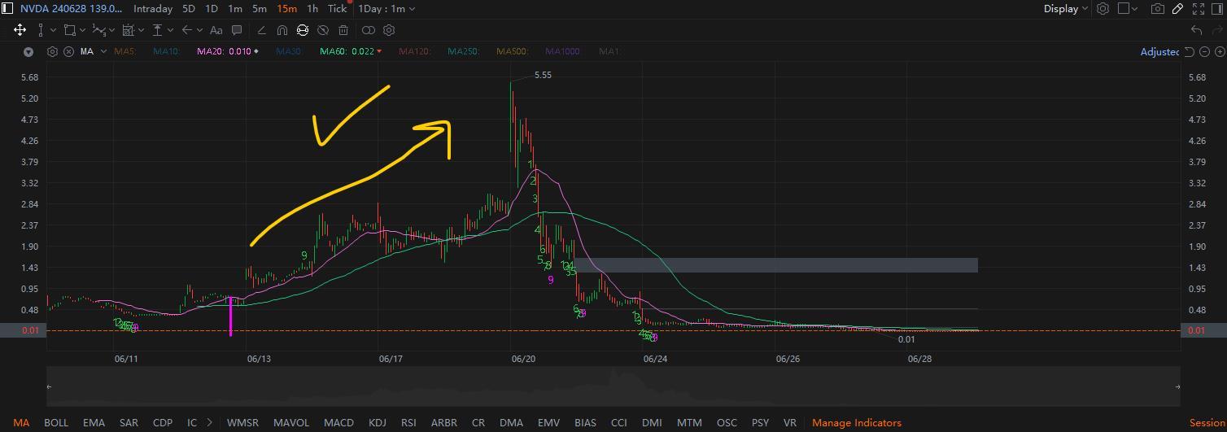Image resolution: width=1227 pixels, height=432 pixels.
Task: Toggle MA250 line in legend
Action: tap(463, 51)
